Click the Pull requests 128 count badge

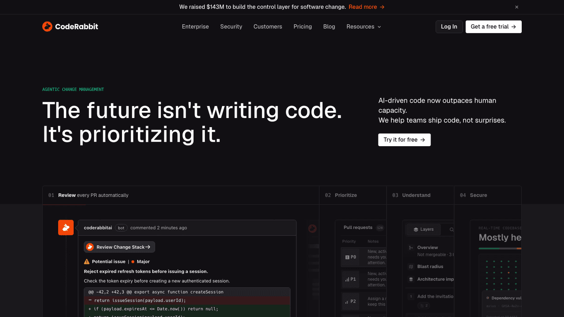(380, 228)
